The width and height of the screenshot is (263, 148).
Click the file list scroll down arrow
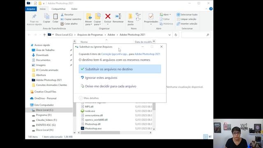pos(154,129)
